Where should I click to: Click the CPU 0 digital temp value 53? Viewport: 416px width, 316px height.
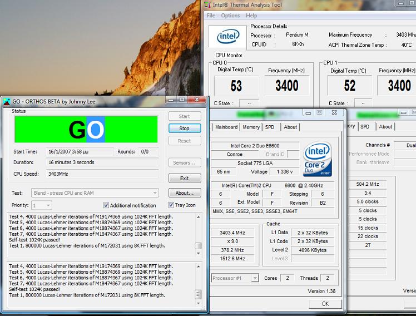(236, 86)
